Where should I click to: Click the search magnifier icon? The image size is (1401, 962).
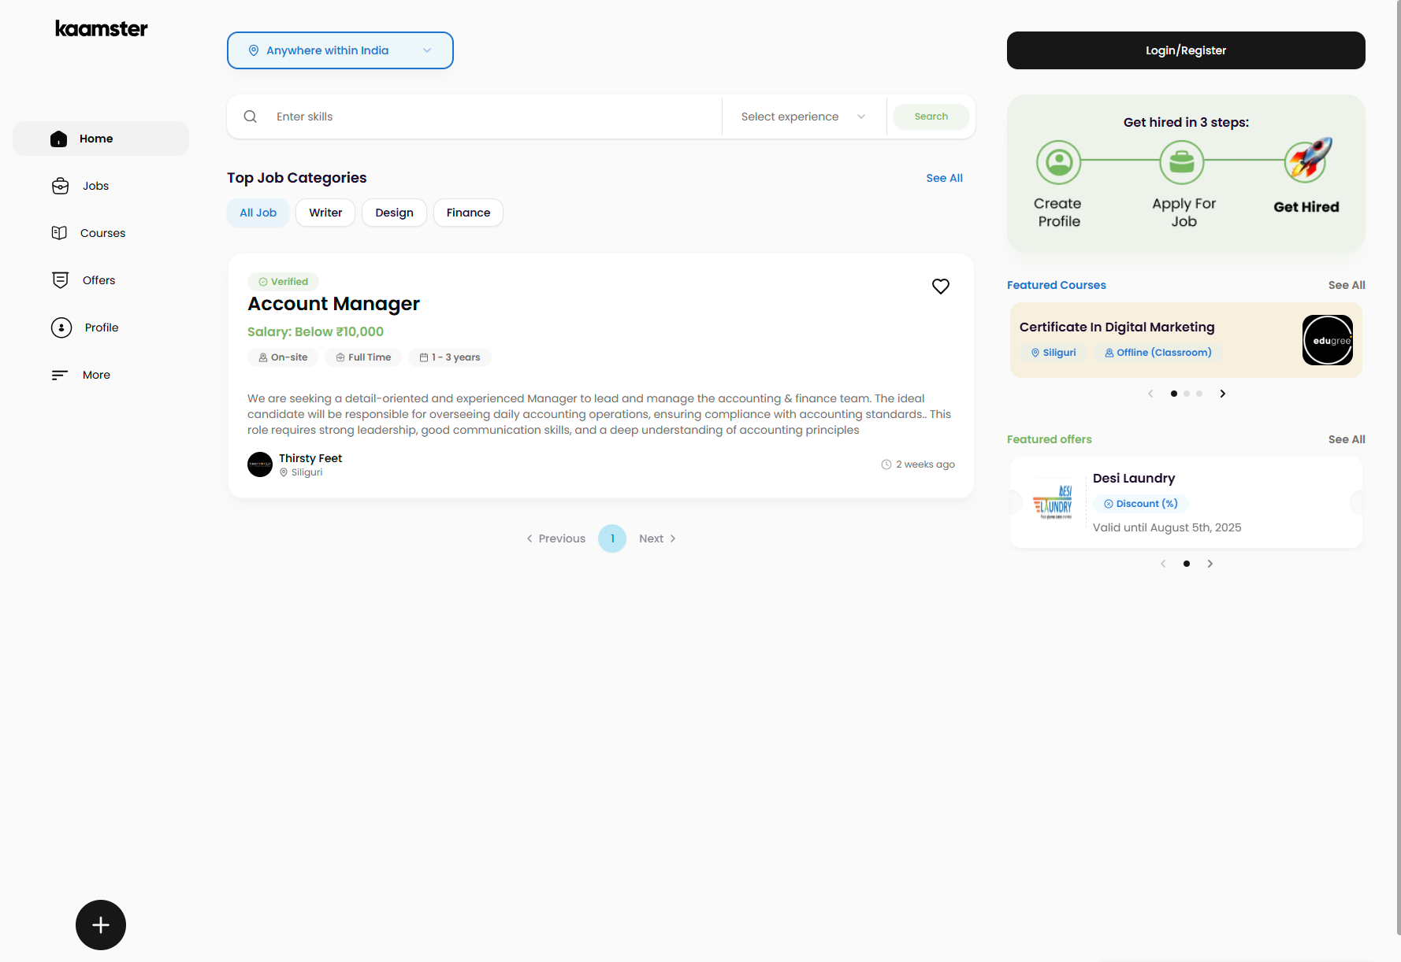tap(251, 117)
